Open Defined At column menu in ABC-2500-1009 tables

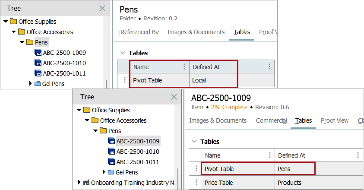coord(358,155)
